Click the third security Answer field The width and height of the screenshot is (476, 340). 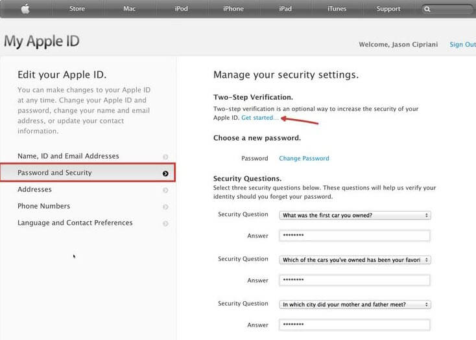[x=355, y=324]
